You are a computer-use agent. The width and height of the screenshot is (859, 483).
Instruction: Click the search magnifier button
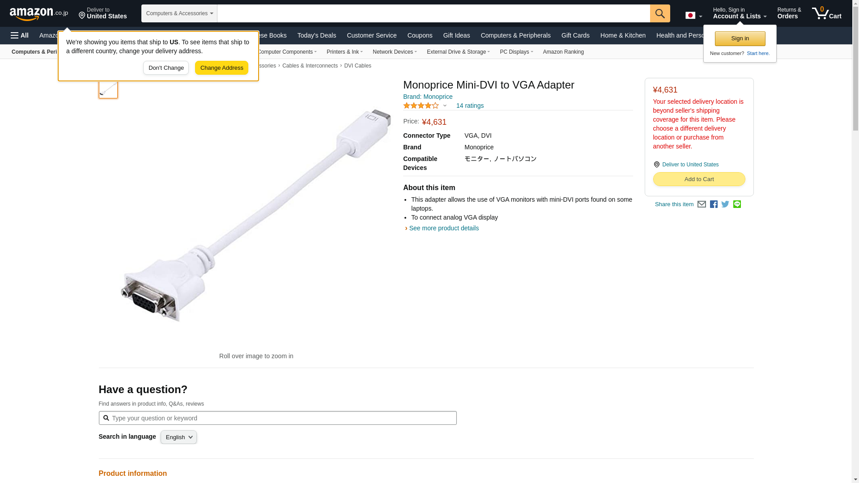659,13
